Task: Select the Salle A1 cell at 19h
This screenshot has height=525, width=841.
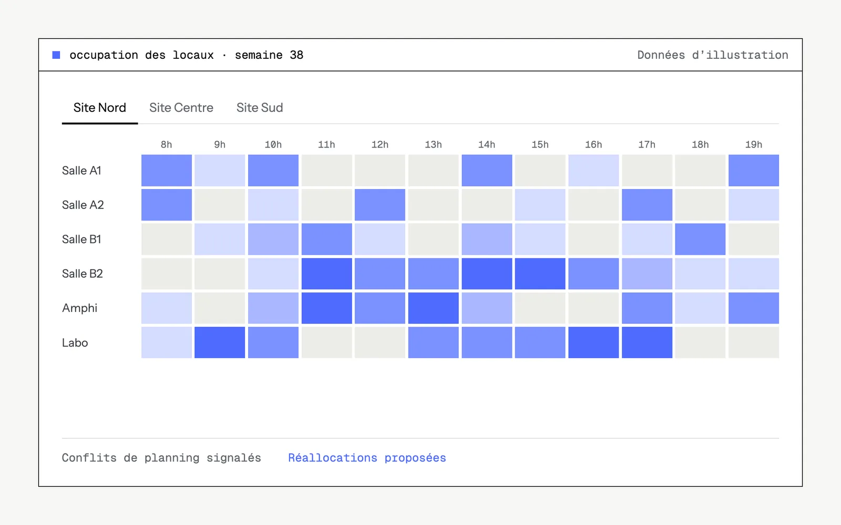Action: (x=754, y=170)
